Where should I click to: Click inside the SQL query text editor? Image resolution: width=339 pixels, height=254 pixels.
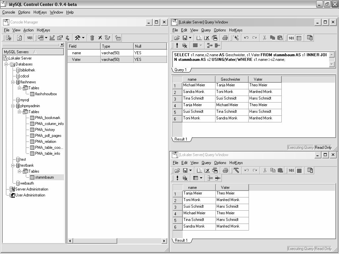point(248,60)
